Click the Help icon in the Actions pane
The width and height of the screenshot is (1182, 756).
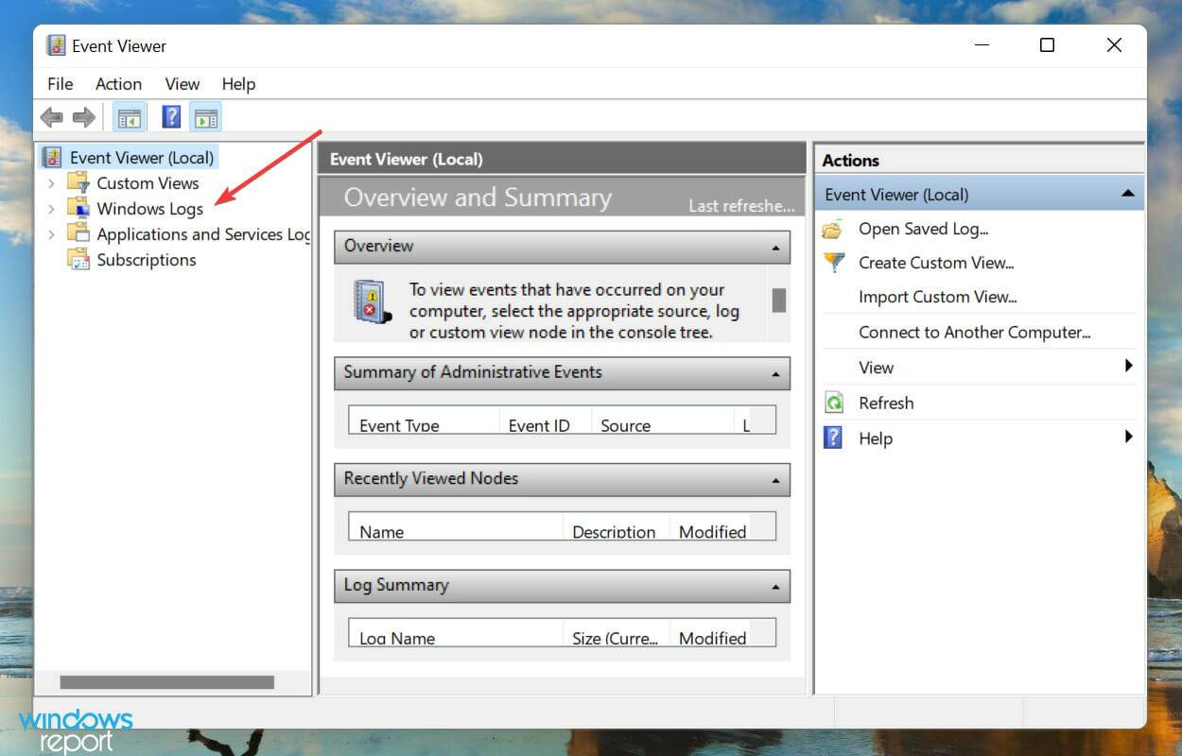pyautogui.click(x=834, y=438)
